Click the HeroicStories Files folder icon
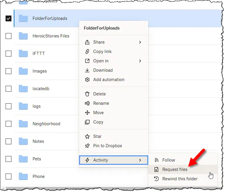The image size is (225, 192). tap(23, 36)
